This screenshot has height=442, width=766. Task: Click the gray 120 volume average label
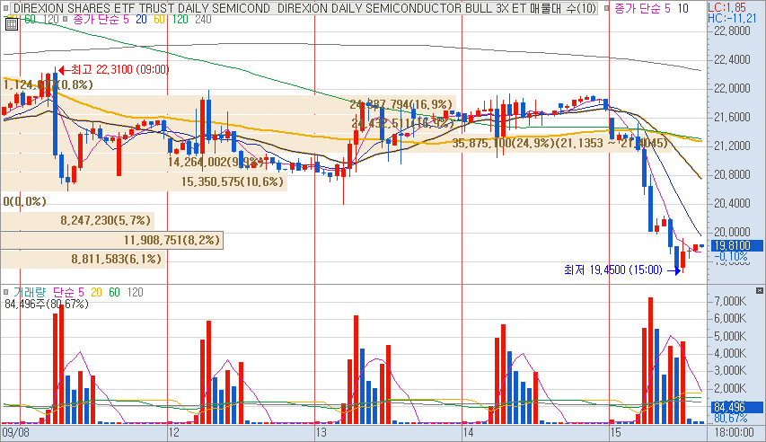pos(135,292)
